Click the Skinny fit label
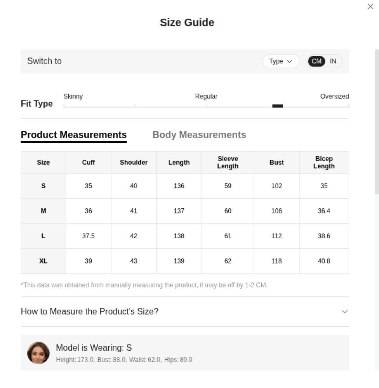The width and height of the screenshot is (379, 388). pos(73,96)
